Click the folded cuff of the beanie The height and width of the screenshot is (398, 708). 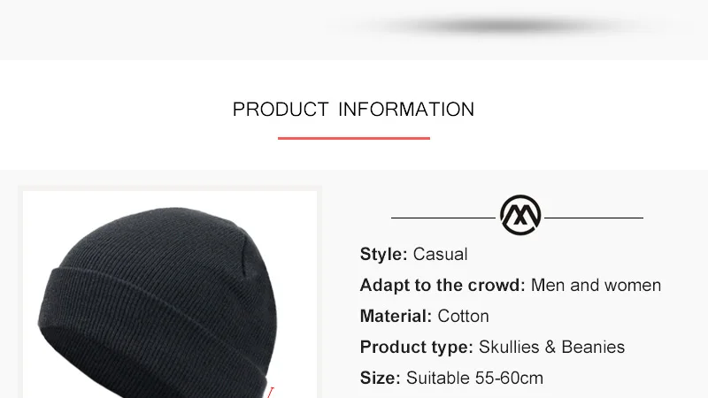click(x=153, y=334)
